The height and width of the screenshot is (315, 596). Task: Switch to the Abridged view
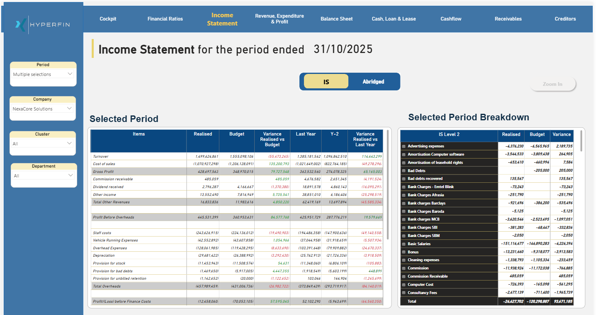coord(373,81)
